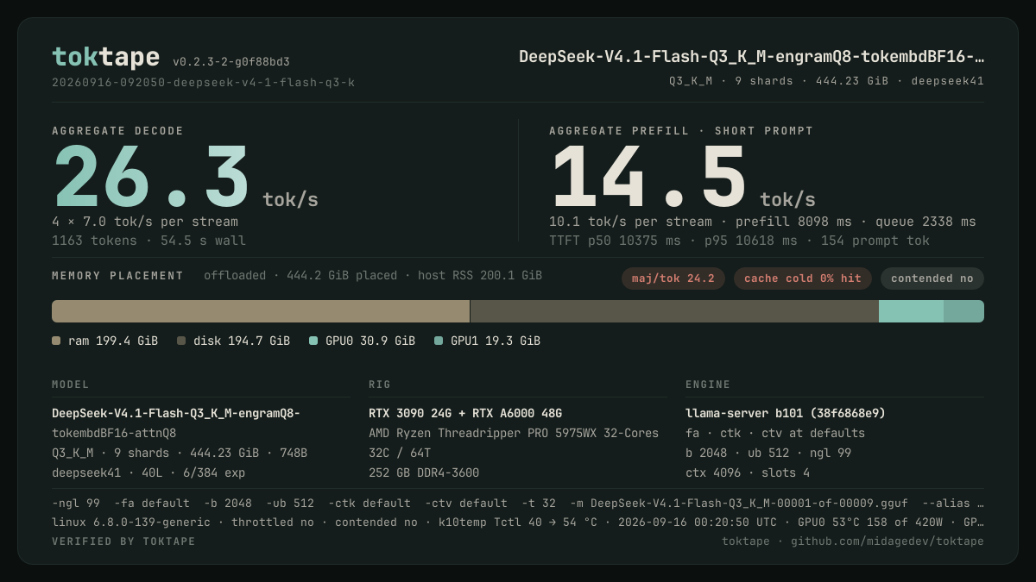
Task: Select the 'Q3_K_M · 9 shards · 444.23 GiB · deepseek41' subtitle under the model title
Action: pos(826,81)
